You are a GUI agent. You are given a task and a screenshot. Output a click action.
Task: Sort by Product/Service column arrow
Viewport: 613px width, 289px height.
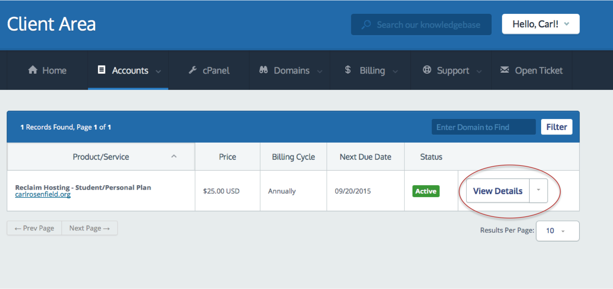coord(174,156)
